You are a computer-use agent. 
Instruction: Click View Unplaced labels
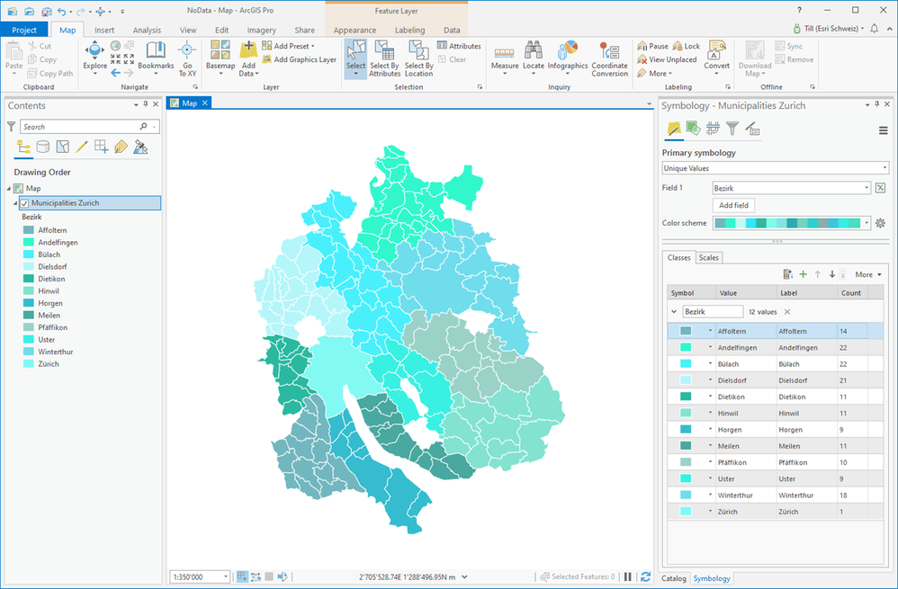coord(667,59)
